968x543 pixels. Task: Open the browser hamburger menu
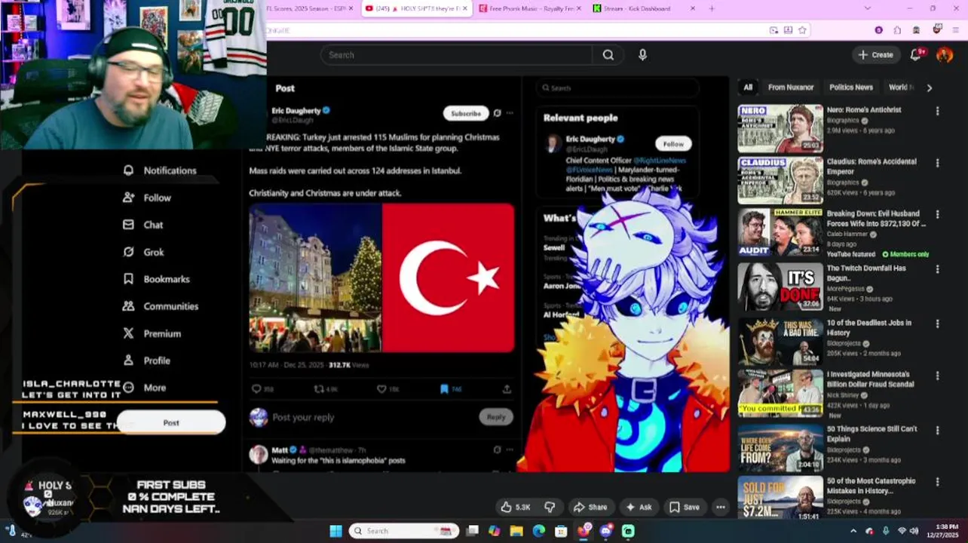tap(957, 30)
